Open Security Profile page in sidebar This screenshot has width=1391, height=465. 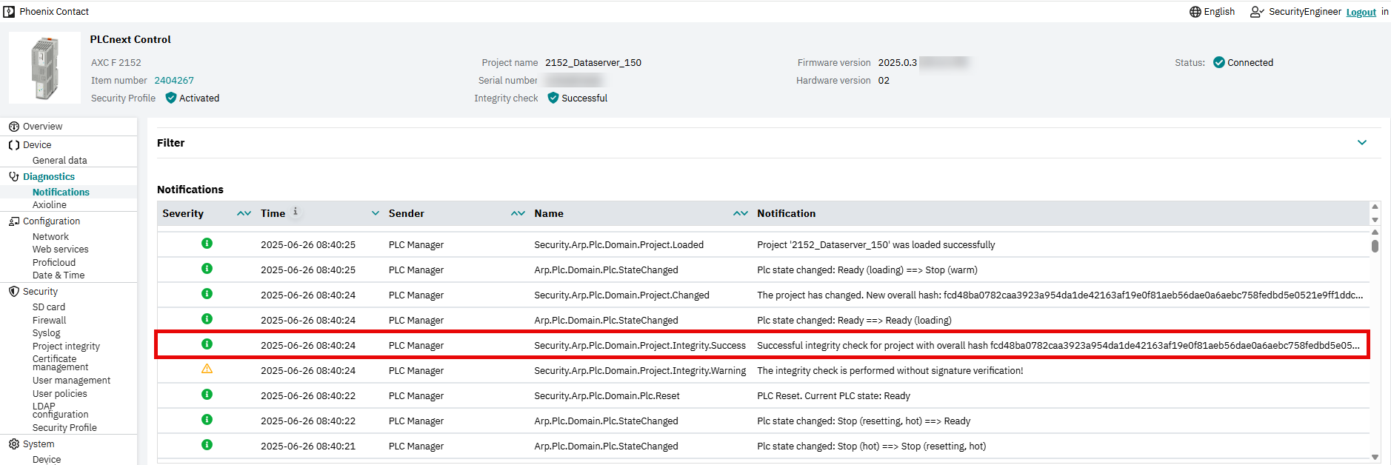[x=64, y=428]
